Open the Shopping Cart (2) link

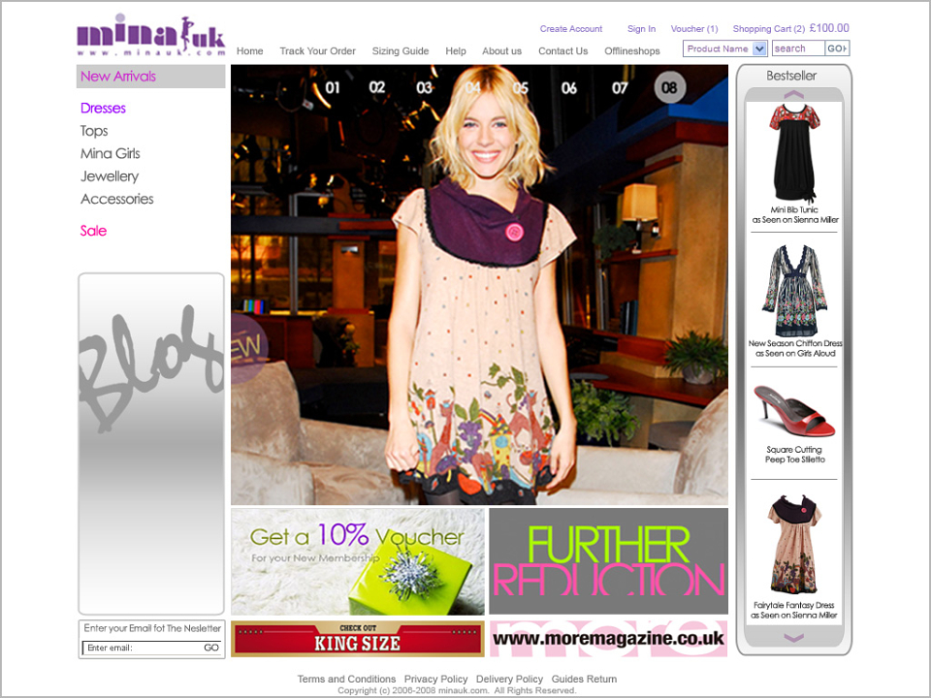pos(769,28)
